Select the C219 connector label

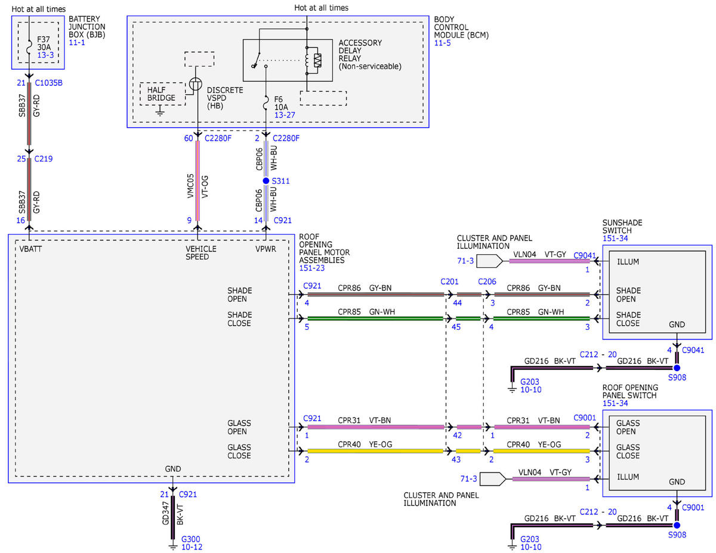[x=44, y=159]
